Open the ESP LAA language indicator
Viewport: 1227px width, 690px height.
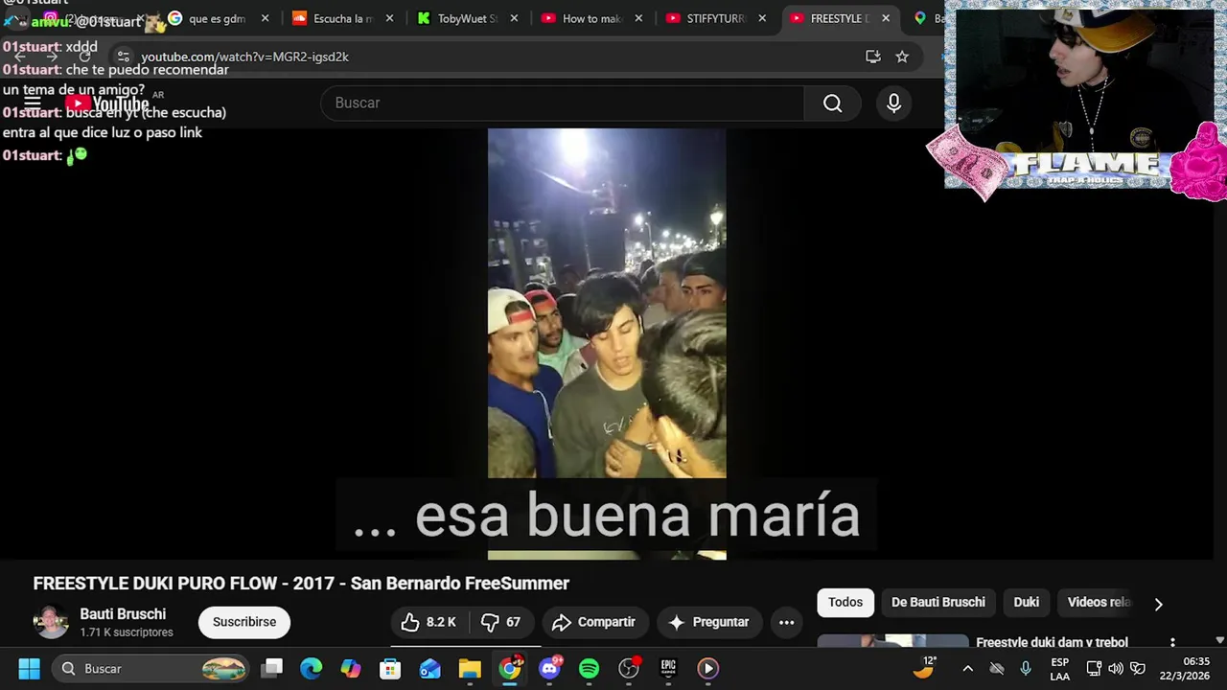[x=1059, y=668]
